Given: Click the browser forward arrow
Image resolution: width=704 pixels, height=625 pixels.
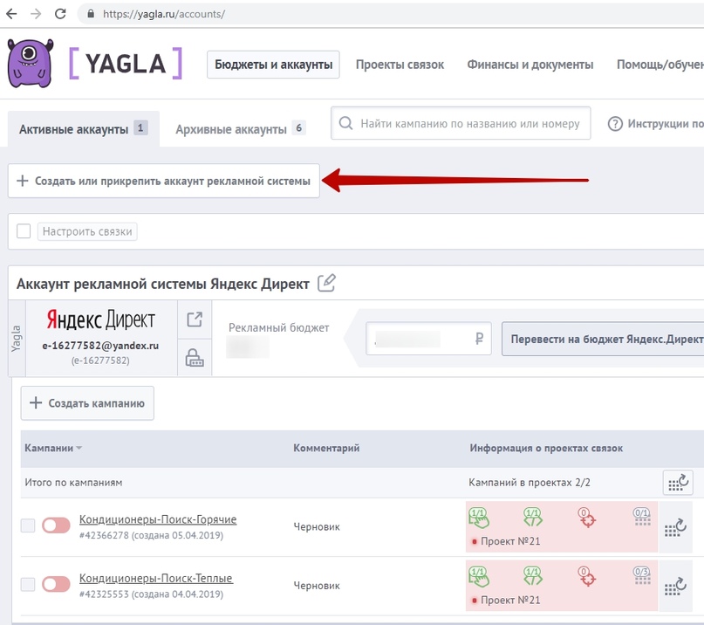Looking at the screenshot, I should [36, 14].
